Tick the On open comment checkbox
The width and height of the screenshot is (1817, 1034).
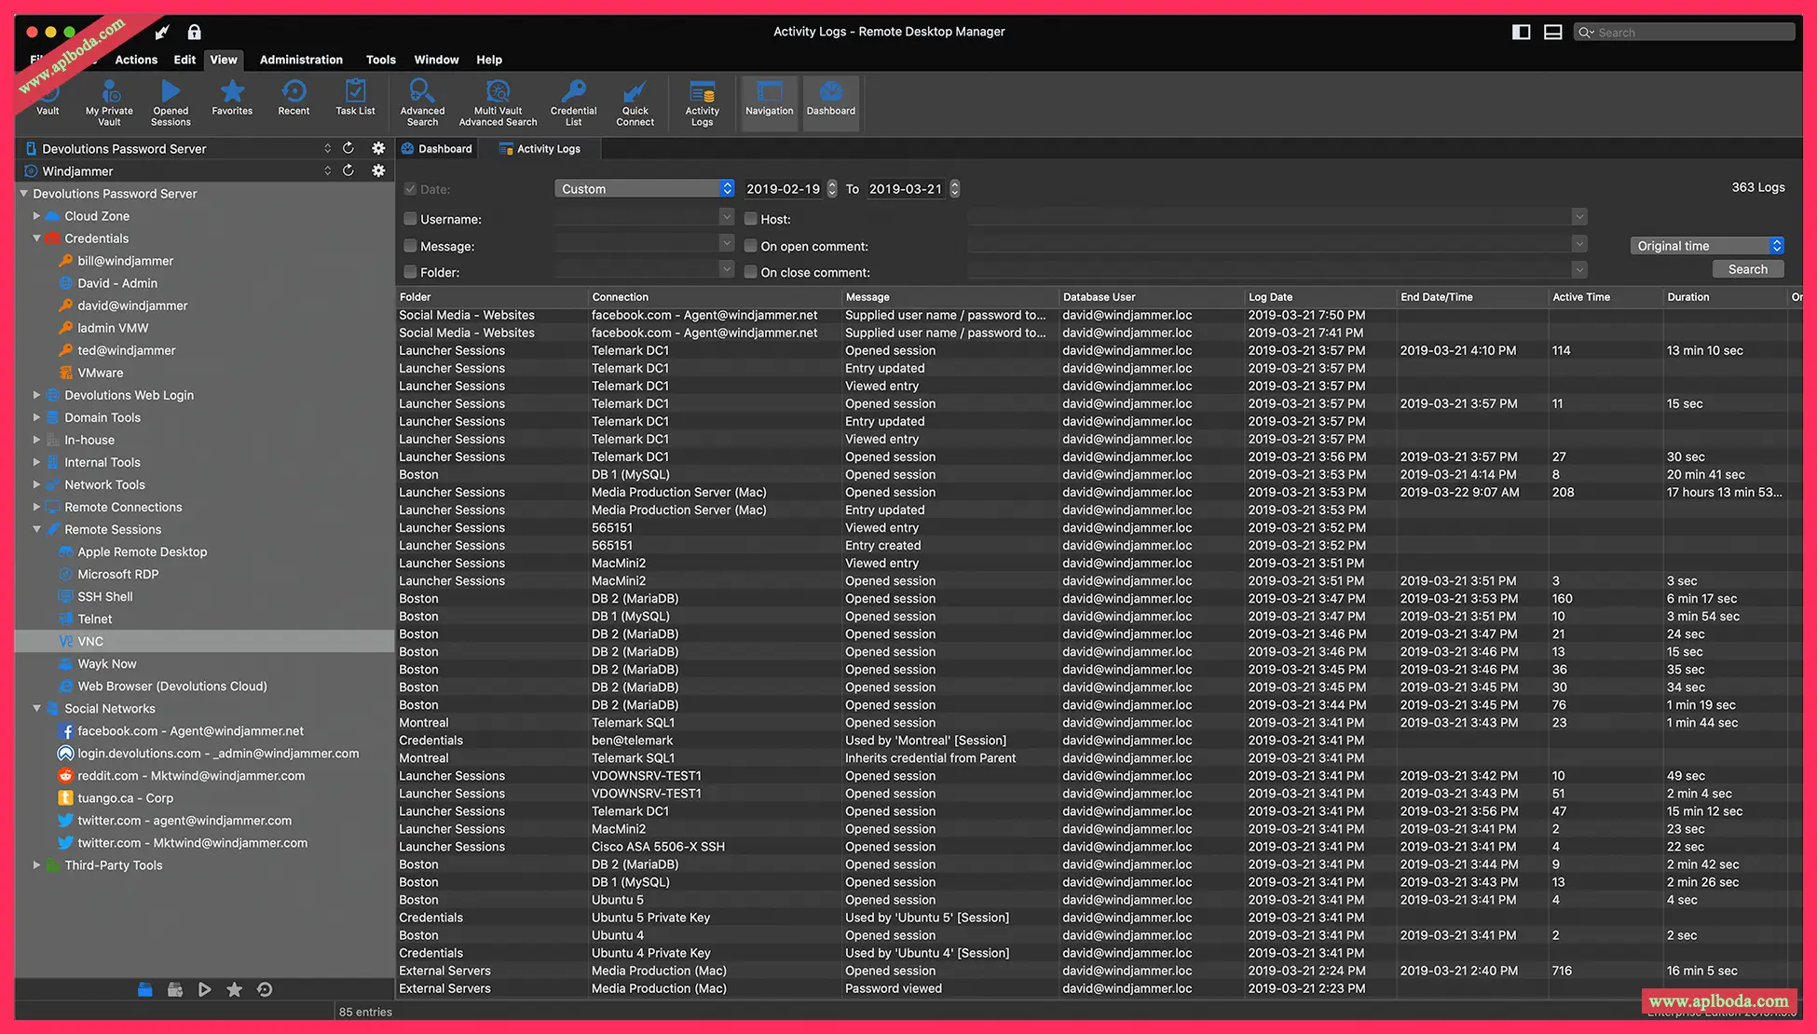tap(750, 246)
